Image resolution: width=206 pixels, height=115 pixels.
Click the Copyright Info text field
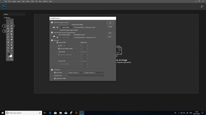86,75
